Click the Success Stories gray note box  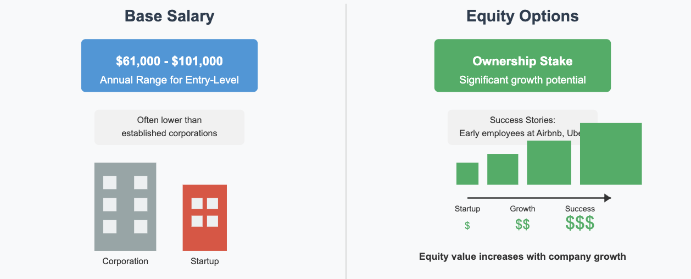click(522, 127)
